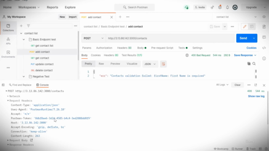269x151 pixels.
Task: Click the collections filter icon
Action: 29,26
